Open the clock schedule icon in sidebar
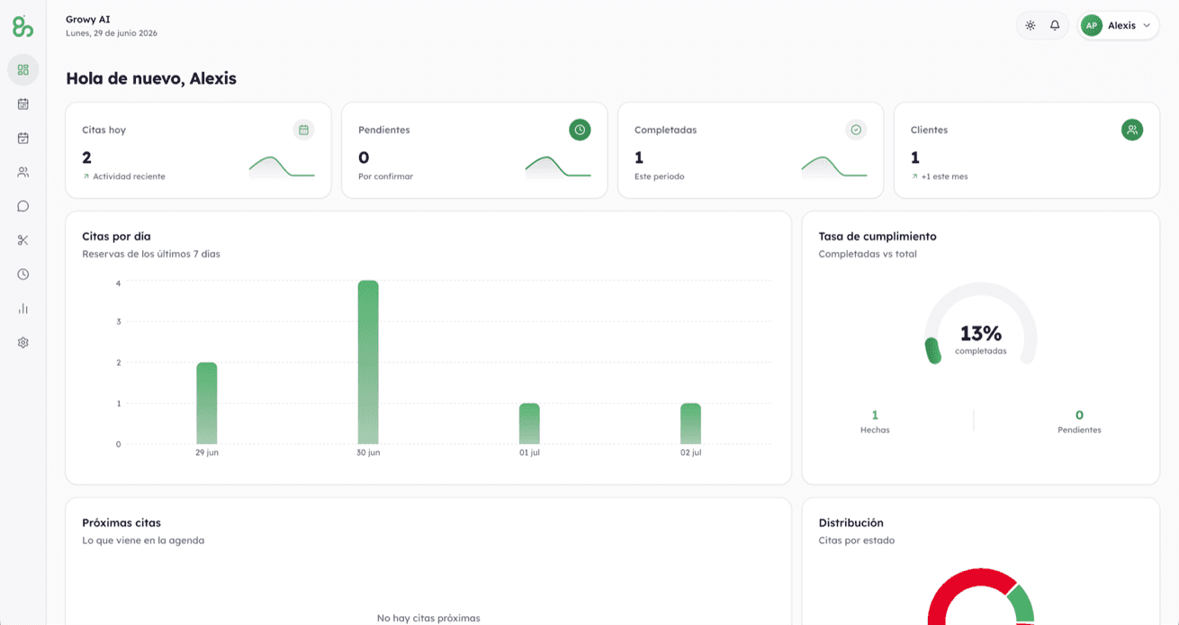1179x625 pixels. [x=23, y=275]
